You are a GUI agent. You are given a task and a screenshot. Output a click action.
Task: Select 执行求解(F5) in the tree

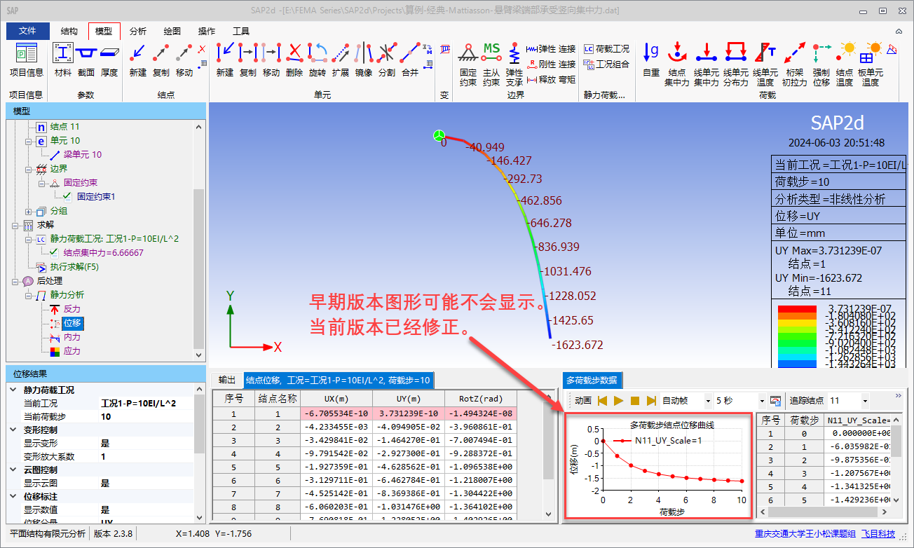pyautogui.click(x=74, y=267)
